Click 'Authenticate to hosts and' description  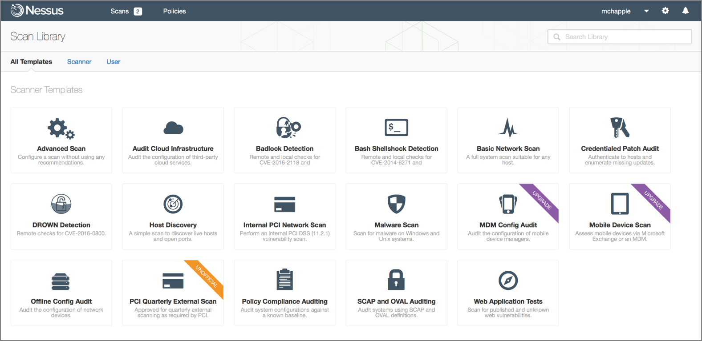(x=620, y=160)
